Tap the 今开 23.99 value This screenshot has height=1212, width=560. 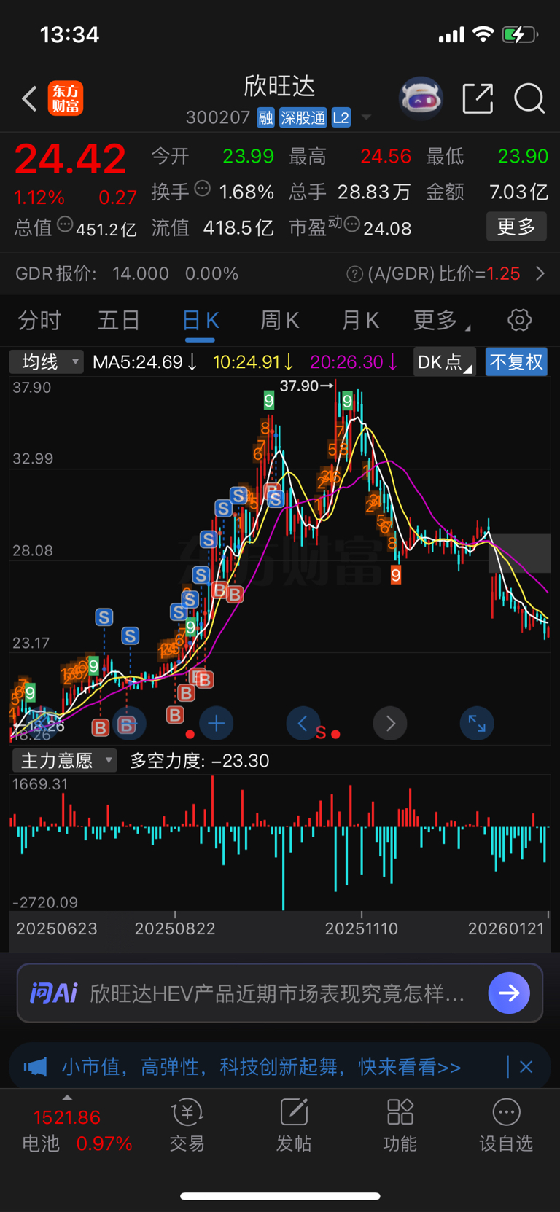tap(248, 157)
